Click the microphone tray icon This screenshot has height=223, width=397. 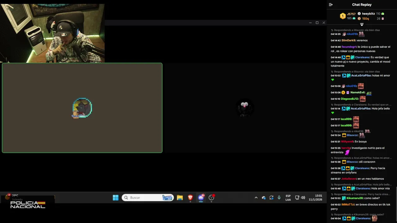click(279, 198)
